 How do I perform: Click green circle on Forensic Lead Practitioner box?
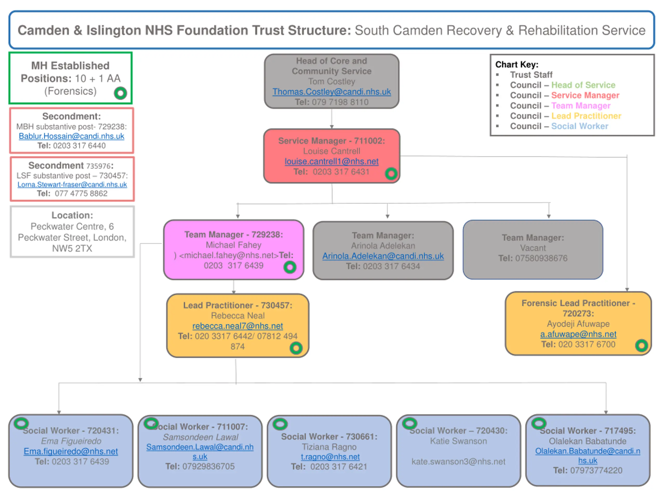coord(641,345)
